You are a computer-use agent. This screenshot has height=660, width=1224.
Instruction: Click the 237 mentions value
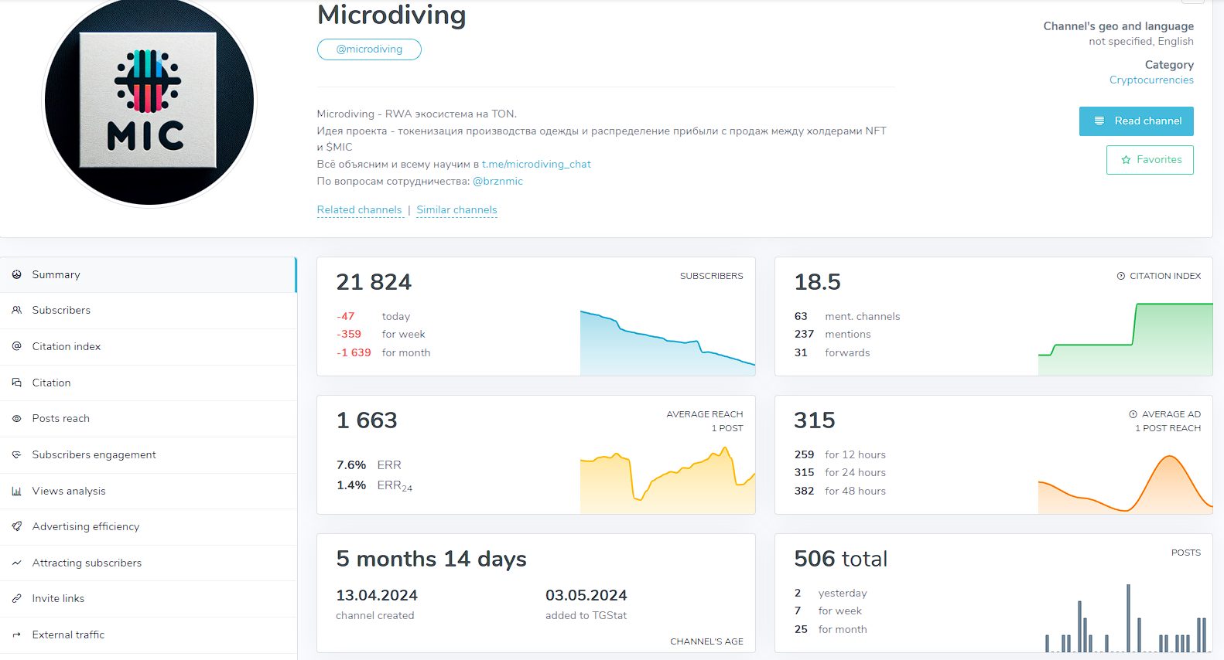tap(804, 334)
